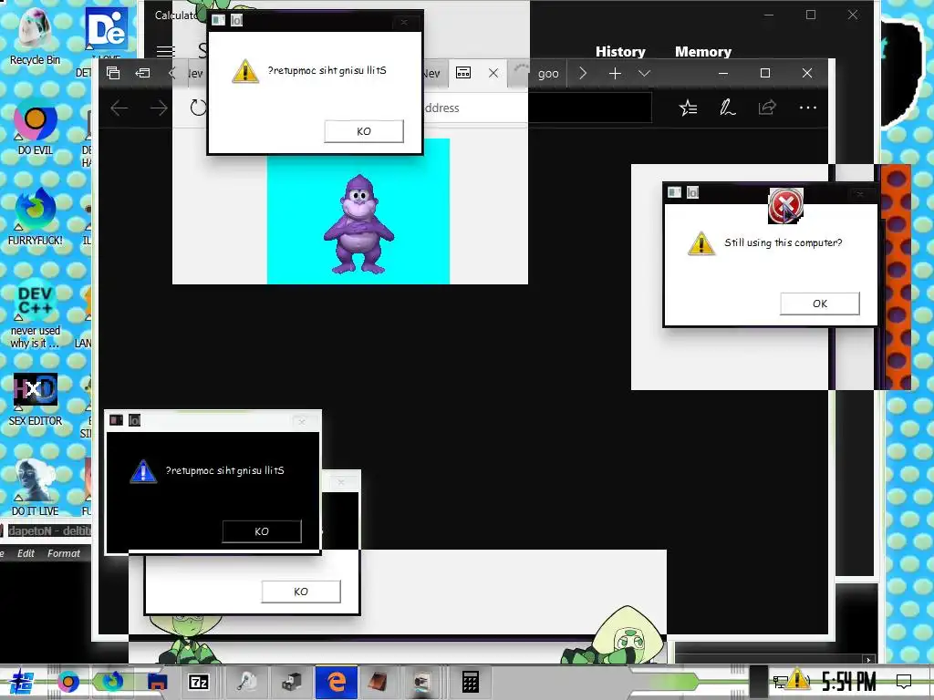Image resolution: width=934 pixels, height=700 pixels.
Task: Open the blue fox browser desktop icon
Action: [x=35, y=215]
